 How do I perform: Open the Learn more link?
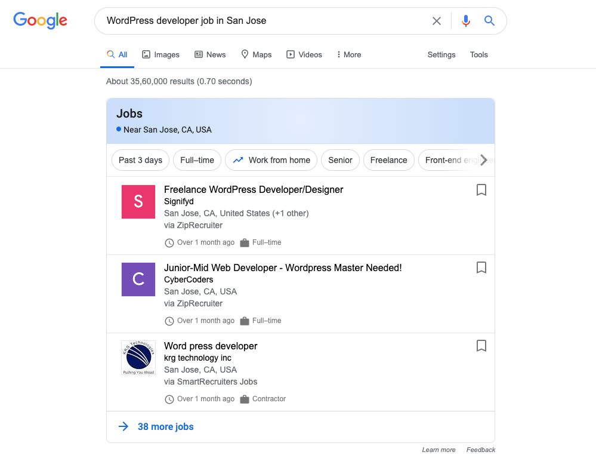pos(438,450)
